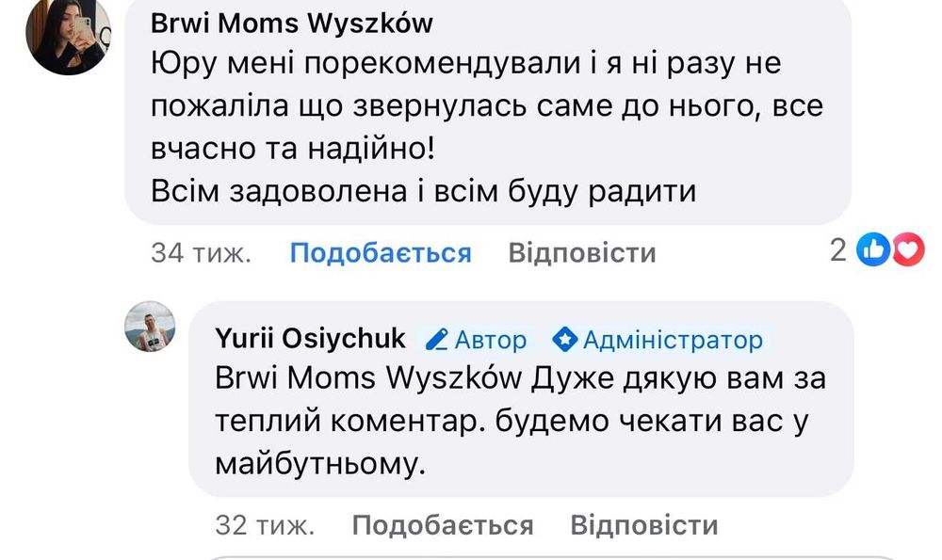Click the red heart reaction icon
The width and height of the screenshot is (942, 560).
tap(908, 250)
